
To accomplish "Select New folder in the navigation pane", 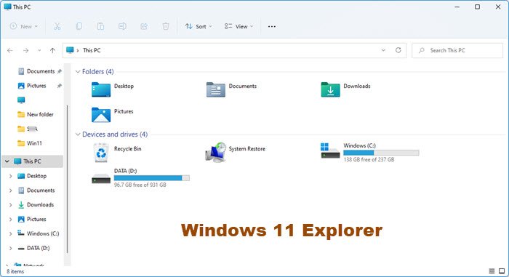I will [36, 114].
